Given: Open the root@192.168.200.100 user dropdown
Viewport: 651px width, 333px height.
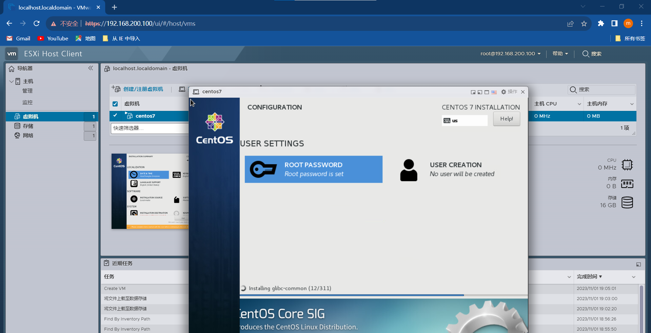Looking at the screenshot, I should coord(511,54).
